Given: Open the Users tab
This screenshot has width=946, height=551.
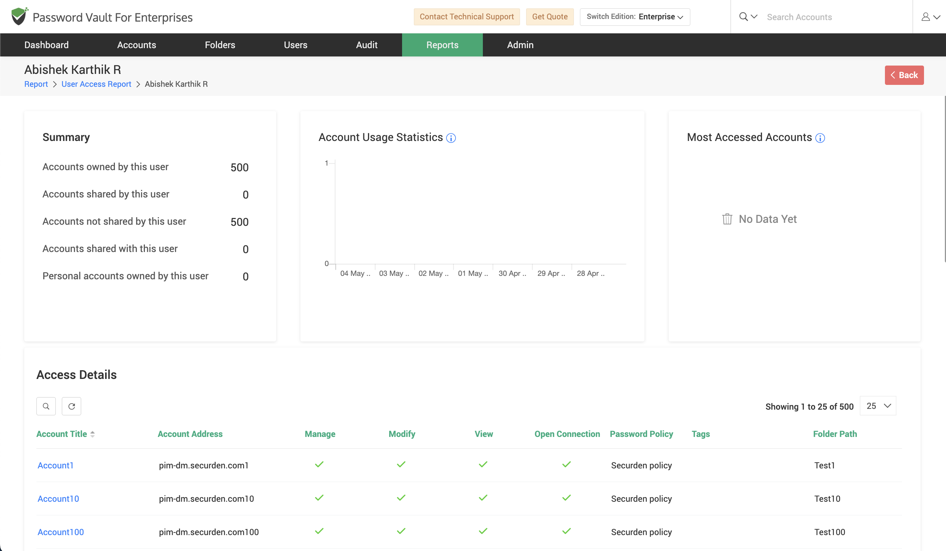Looking at the screenshot, I should [295, 45].
